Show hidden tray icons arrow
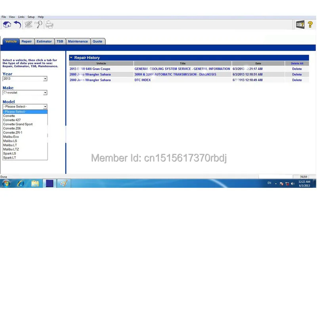Viewport: 317px width, 317px height. (276, 183)
